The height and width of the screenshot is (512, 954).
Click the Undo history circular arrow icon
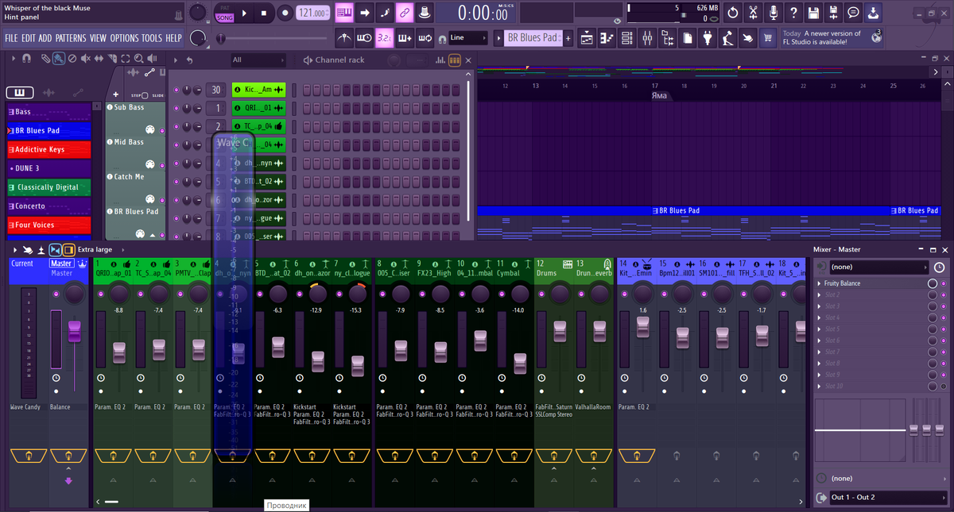pos(733,13)
